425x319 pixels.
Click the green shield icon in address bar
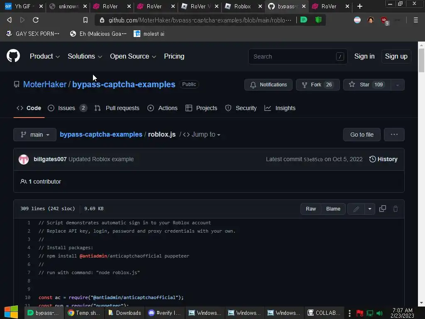[x=318, y=20]
